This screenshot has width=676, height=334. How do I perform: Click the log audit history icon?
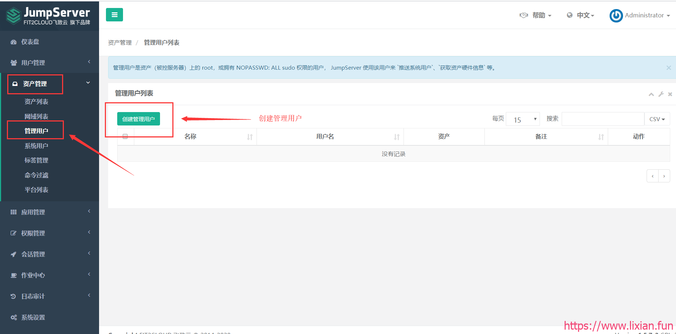click(13, 296)
